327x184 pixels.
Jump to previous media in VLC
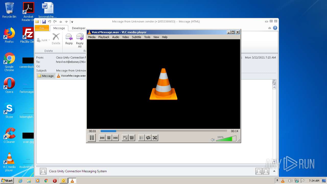click(x=102, y=138)
